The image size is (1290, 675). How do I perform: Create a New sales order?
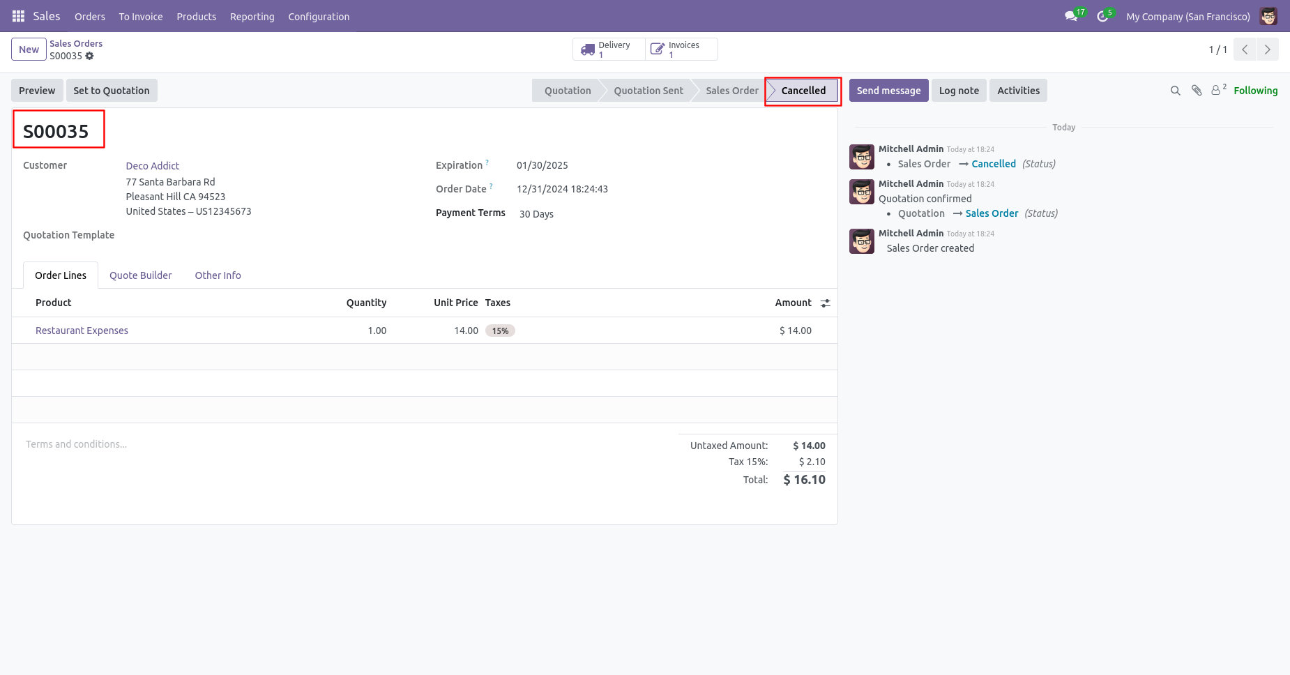pyautogui.click(x=29, y=50)
